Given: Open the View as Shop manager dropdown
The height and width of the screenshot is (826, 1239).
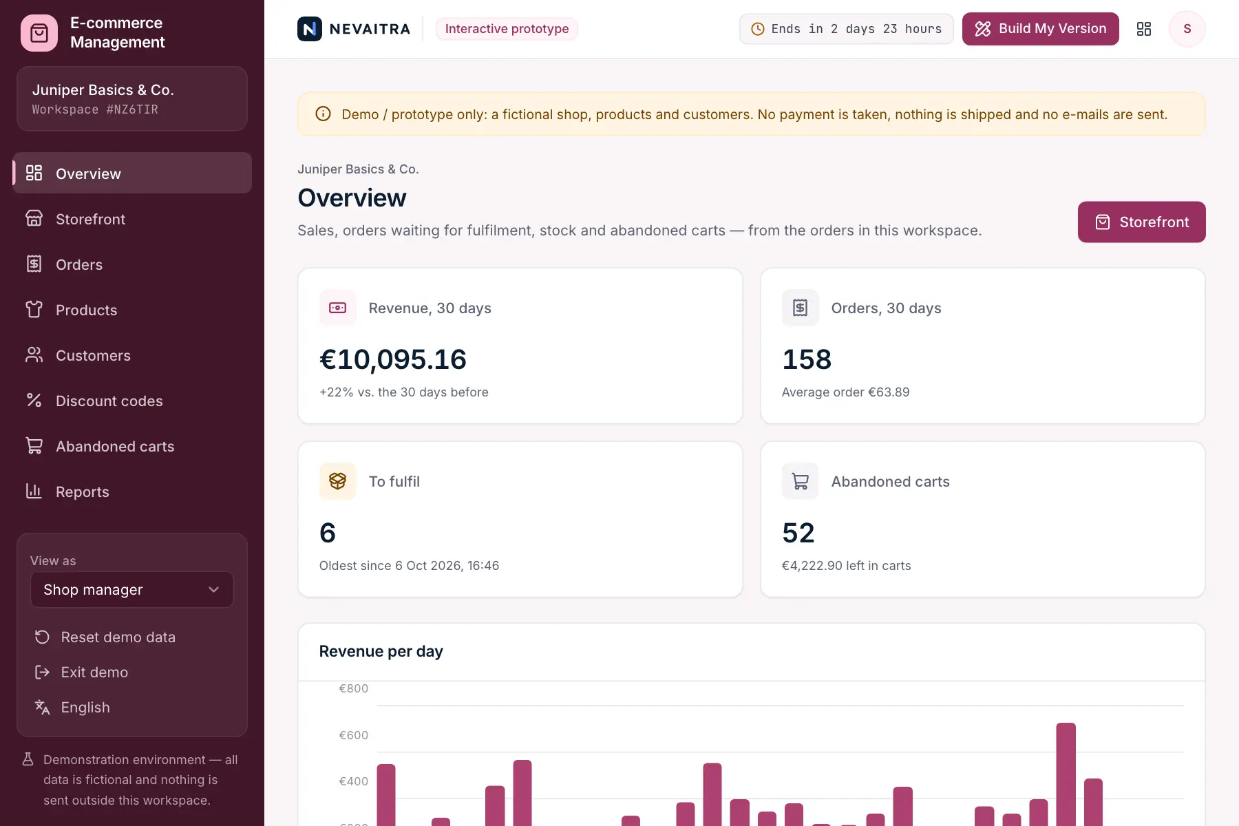Looking at the screenshot, I should [132, 590].
